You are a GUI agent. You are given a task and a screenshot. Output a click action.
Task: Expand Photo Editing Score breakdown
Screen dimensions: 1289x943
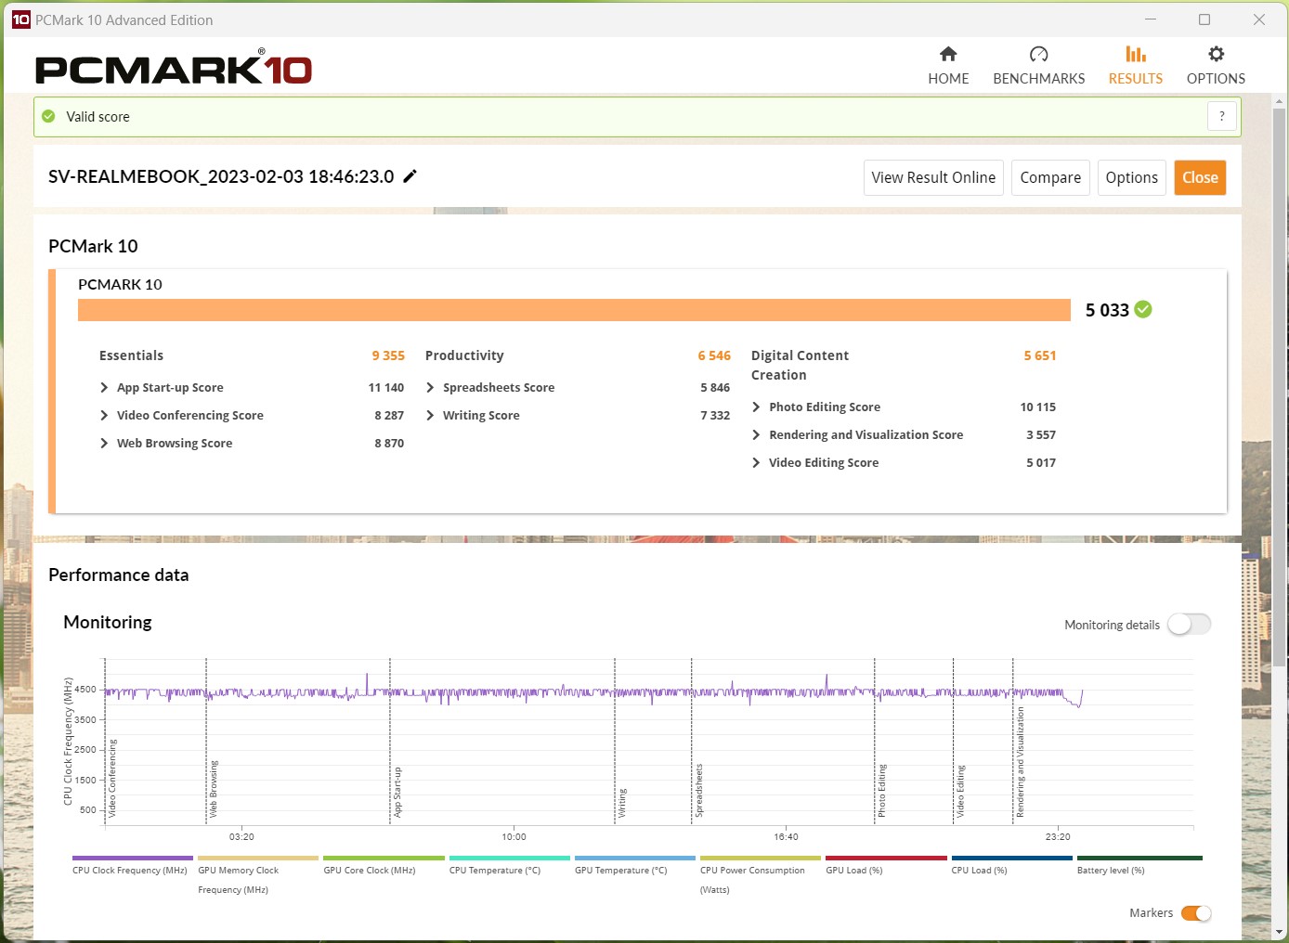[x=815, y=407]
